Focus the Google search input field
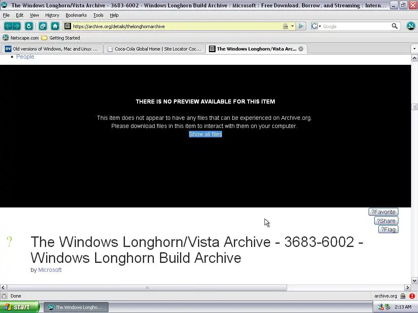This screenshot has width=418, height=313. click(356, 26)
